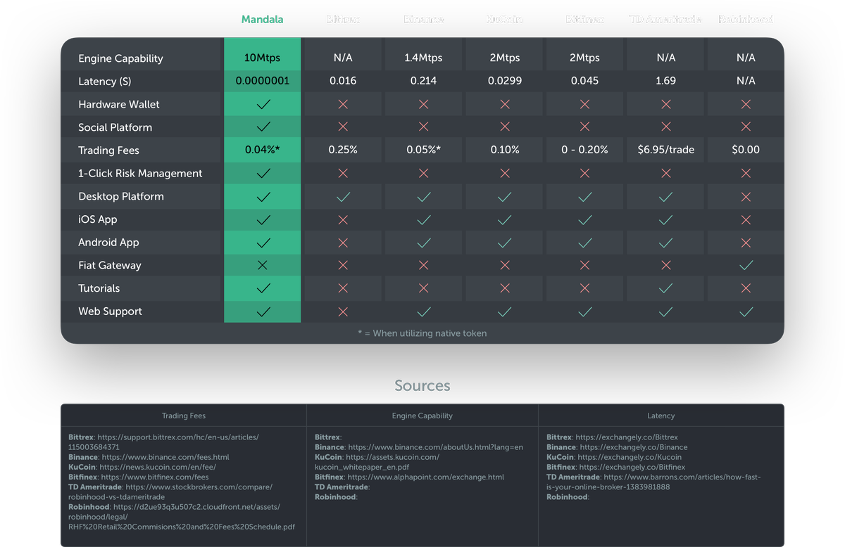
Task: Click the Trading Fees sources column header
Action: click(184, 416)
